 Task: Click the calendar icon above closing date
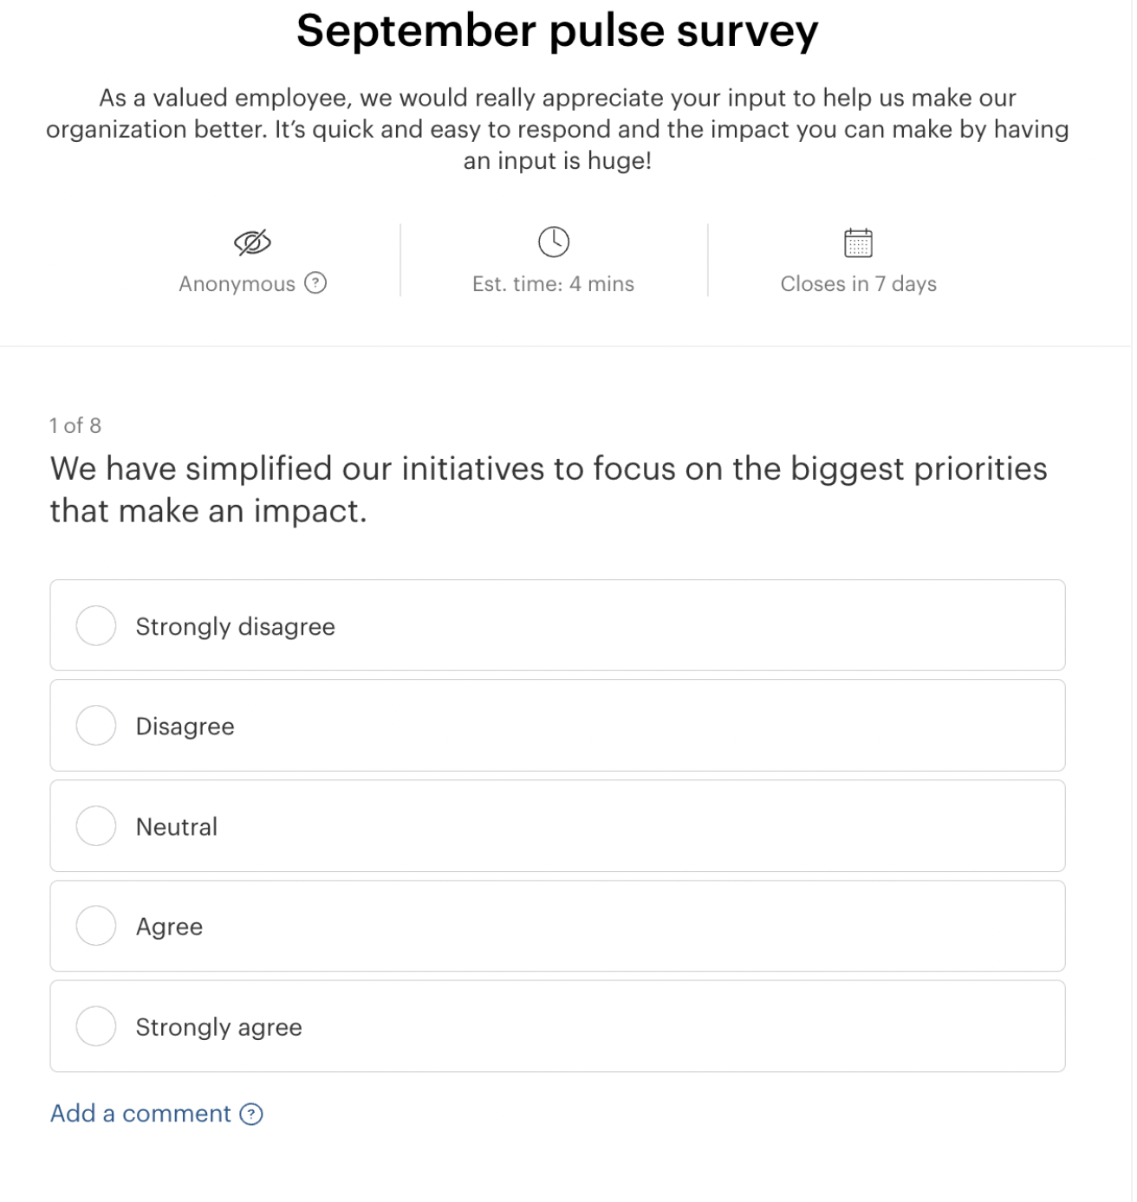(858, 242)
